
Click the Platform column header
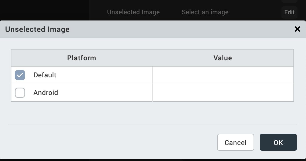pos(81,58)
